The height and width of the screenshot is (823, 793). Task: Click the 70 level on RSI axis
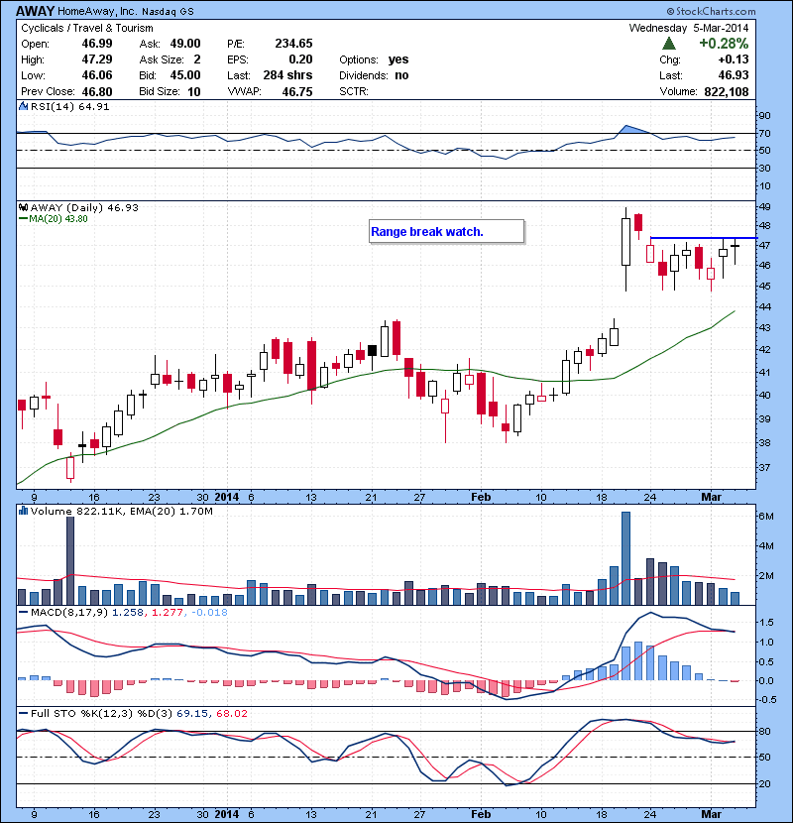[764, 133]
